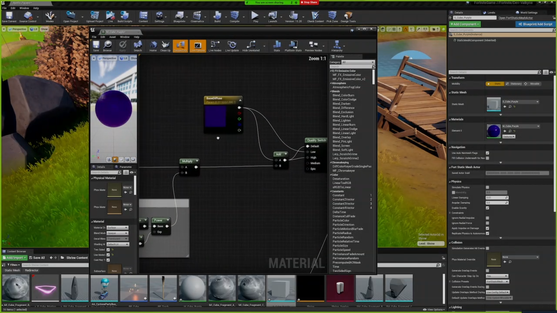
Task: Open Platform Stats in material editor
Action: coord(293,46)
